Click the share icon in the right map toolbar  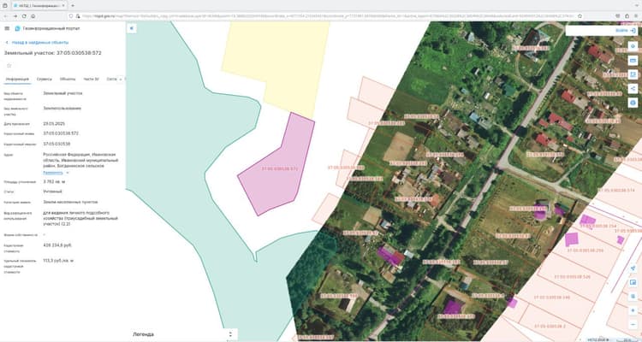(x=633, y=88)
